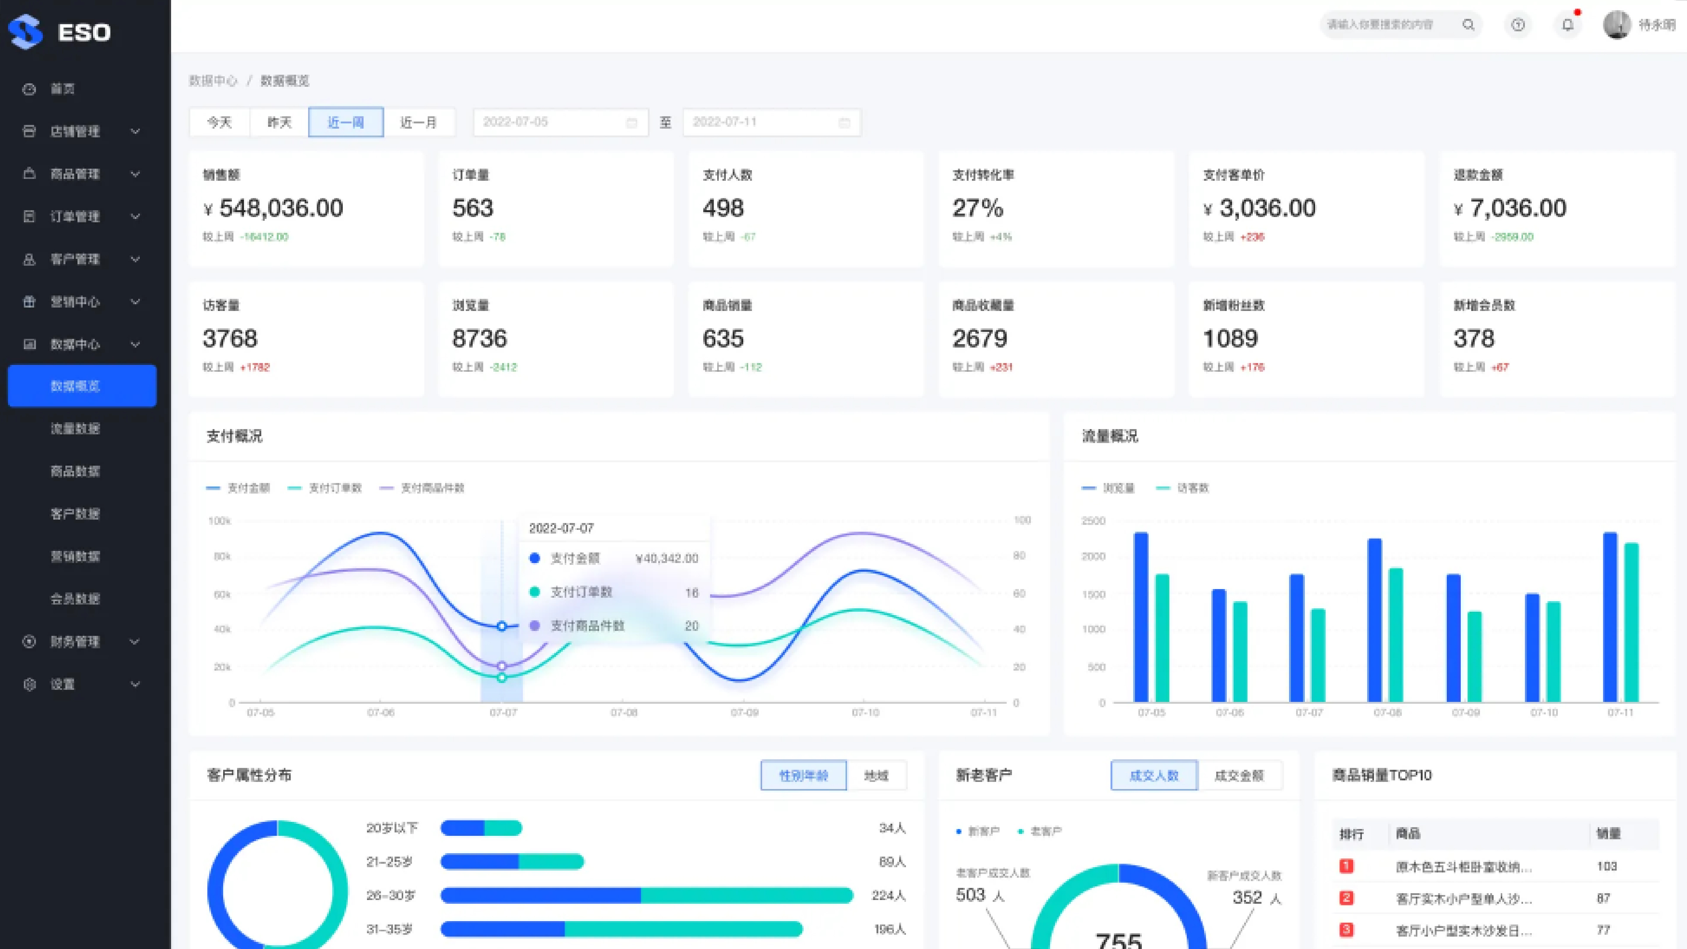The image size is (1687, 949).
Task: Open calendar icon for end date 2022-07-11
Action: pyautogui.click(x=844, y=122)
